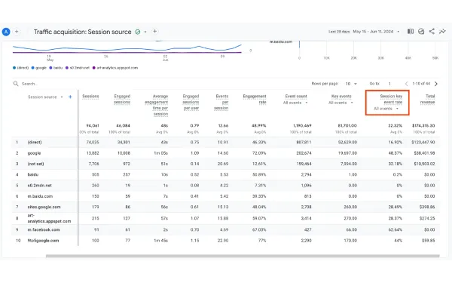Click the baidu row label
Image resolution: width=452 pixels, height=283 pixels.
[33, 175]
